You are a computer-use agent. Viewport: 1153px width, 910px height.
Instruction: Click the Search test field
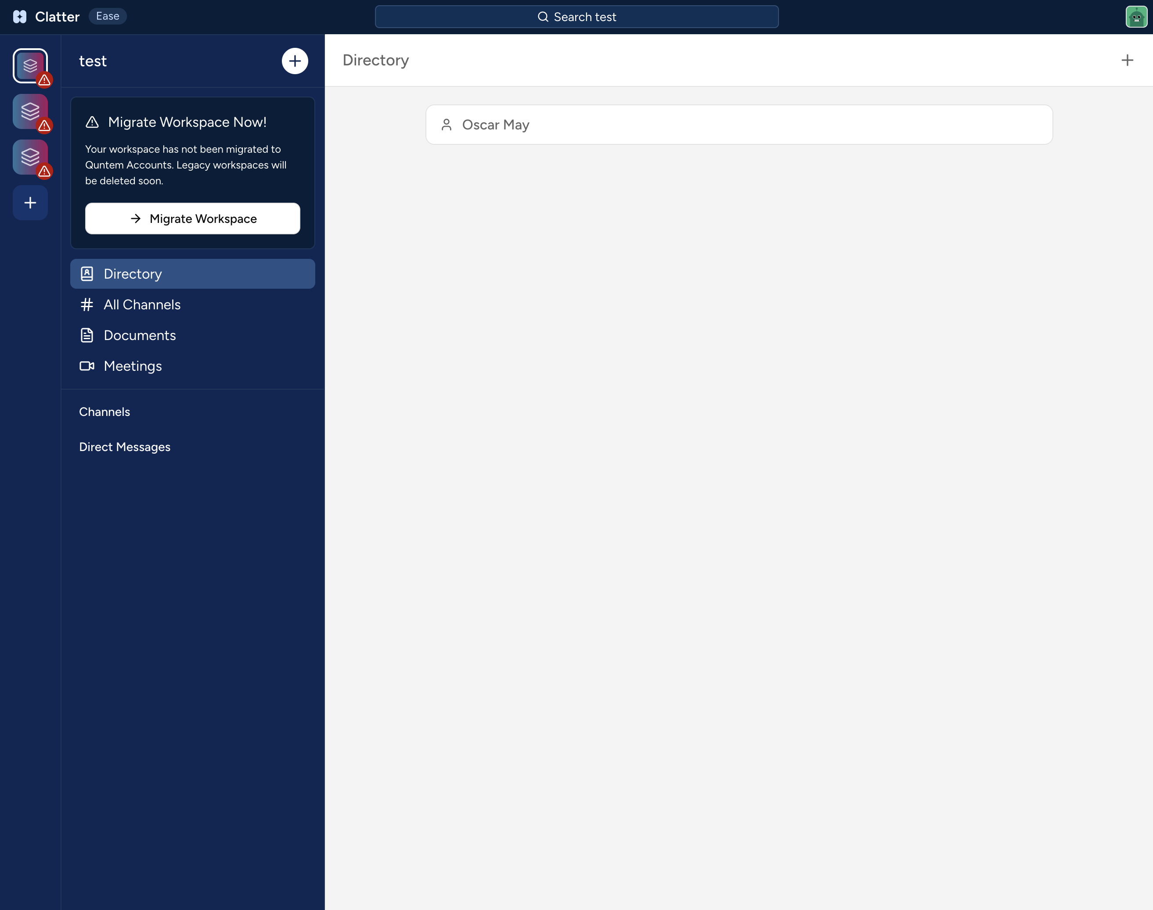tap(576, 17)
